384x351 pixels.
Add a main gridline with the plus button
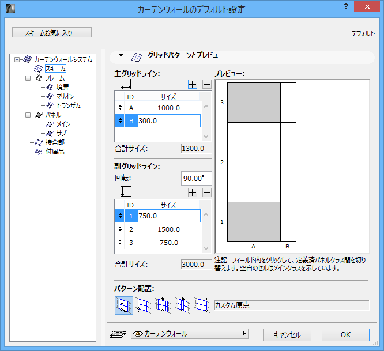pos(193,84)
